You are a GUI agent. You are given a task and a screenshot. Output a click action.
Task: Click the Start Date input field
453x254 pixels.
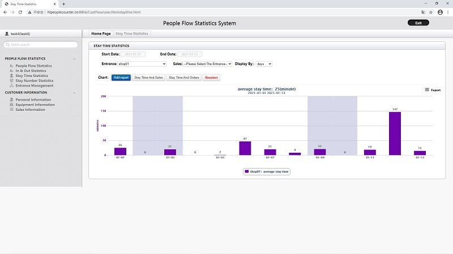click(x=133, y=54)
